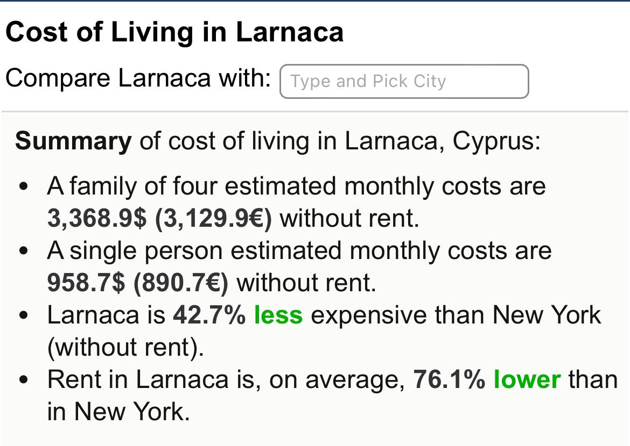Click the New York text in expensive comparison
This screenshot has width=630, height=446.
point(547,315)
